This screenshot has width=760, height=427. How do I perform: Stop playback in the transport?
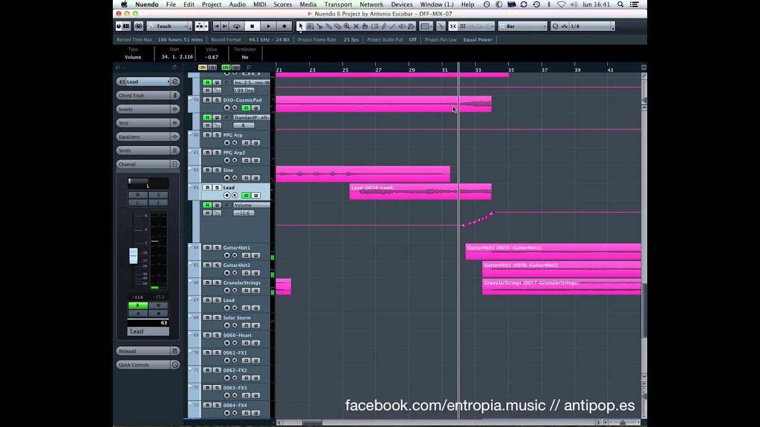pos(252,26)
